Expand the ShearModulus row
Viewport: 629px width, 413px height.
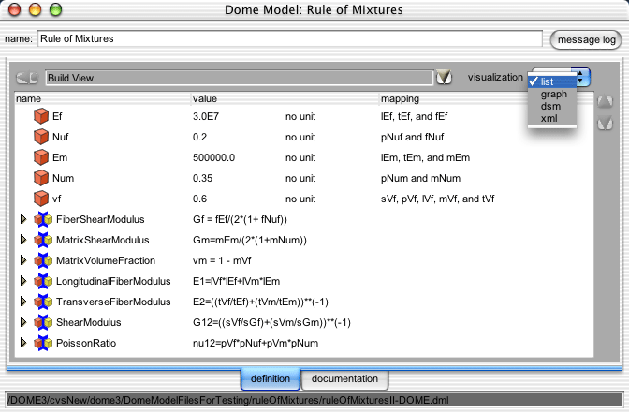(23, 322)
